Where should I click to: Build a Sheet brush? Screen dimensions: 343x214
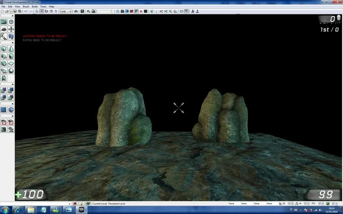(x=11, y=63)
